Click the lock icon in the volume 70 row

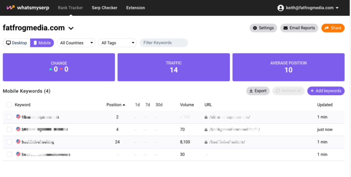206,130
